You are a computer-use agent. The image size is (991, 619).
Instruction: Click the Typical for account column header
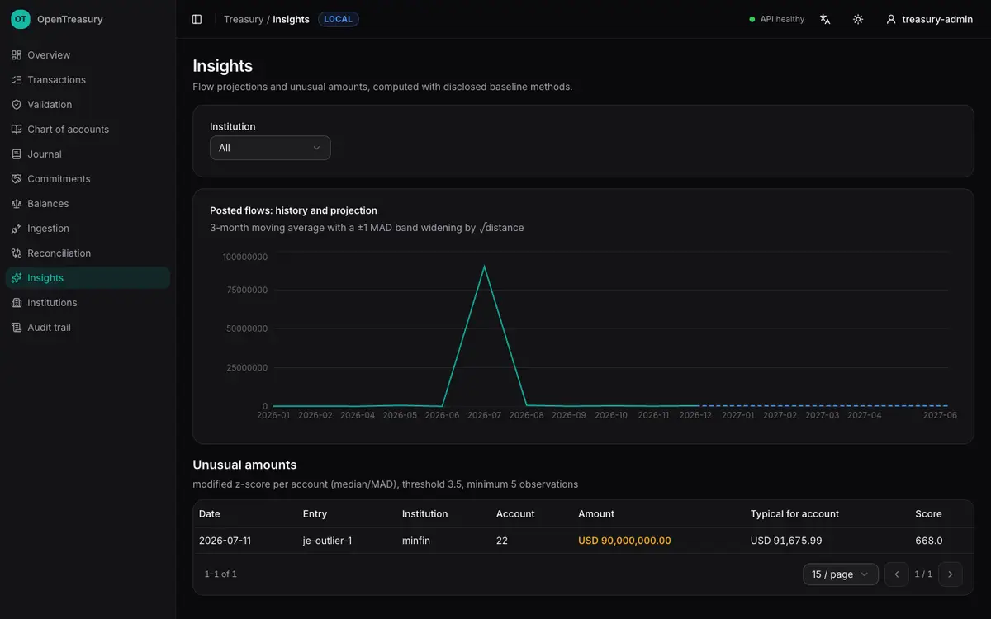tap(794, 513)
